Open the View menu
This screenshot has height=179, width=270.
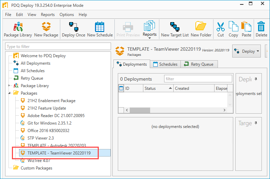(32, 15)
